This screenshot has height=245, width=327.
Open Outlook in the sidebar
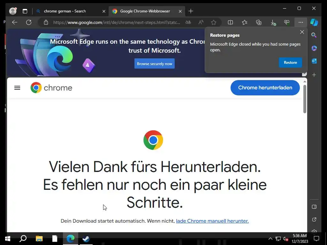point(314,61)
